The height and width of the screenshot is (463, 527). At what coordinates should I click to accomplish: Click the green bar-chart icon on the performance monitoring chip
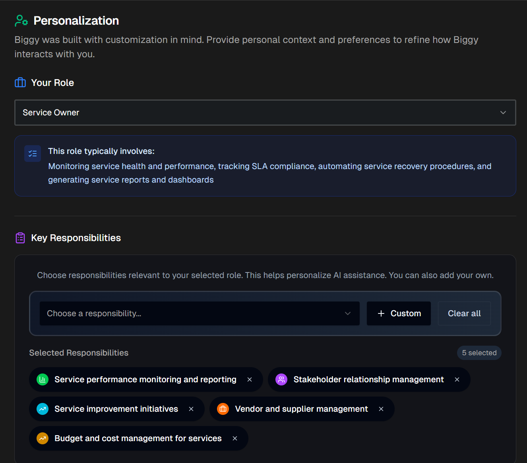point(42,379)
